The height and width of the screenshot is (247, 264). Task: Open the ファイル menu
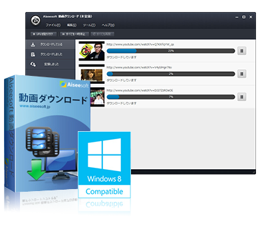53,25
